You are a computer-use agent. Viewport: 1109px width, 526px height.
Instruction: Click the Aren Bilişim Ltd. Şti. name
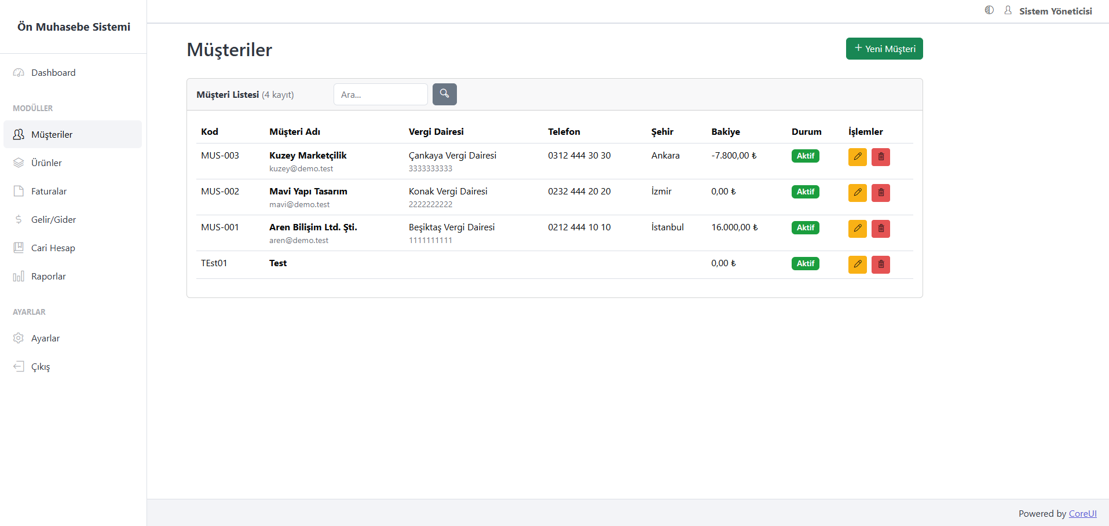click(x=313, y=227)
